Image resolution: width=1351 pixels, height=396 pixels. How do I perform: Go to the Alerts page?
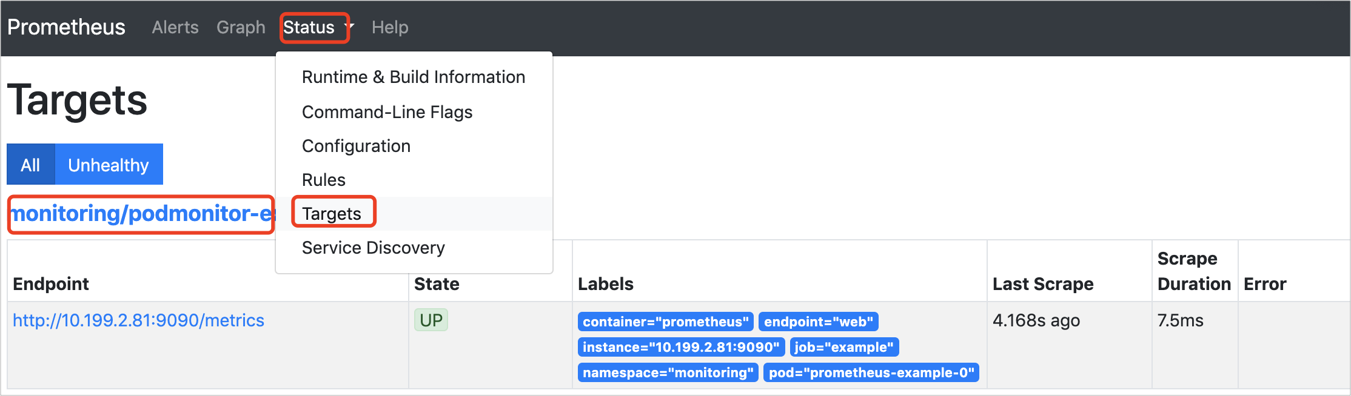pos(175,27)
